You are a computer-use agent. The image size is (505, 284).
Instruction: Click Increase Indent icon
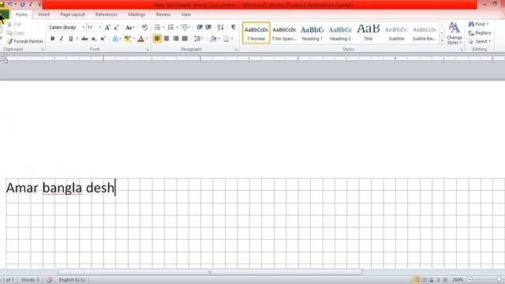pyautogui.click(x=208, y=28)
